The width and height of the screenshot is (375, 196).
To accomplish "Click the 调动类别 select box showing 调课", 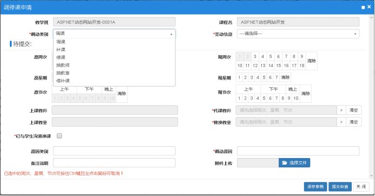I will click(x=114, y=34).
